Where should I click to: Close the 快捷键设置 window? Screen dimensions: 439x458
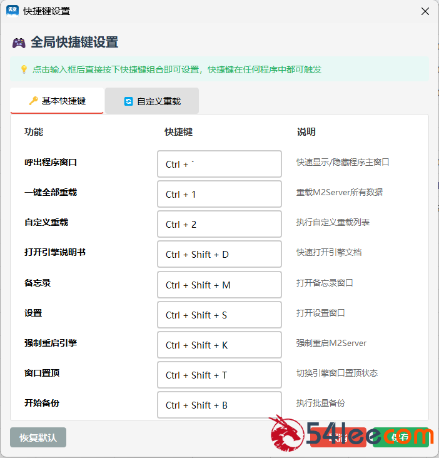pos(425,11)
